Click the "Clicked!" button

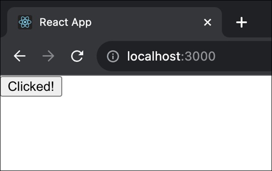31,86
